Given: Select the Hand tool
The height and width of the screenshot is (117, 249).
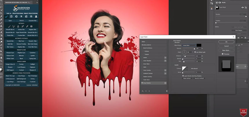Looking at the screenshot, I should click(1, 58).
